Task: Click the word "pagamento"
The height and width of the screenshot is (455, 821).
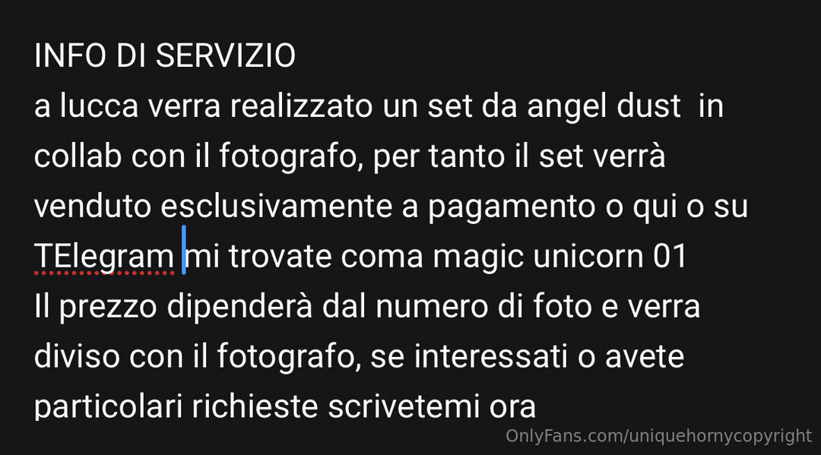Action: (x=512, y=208)
